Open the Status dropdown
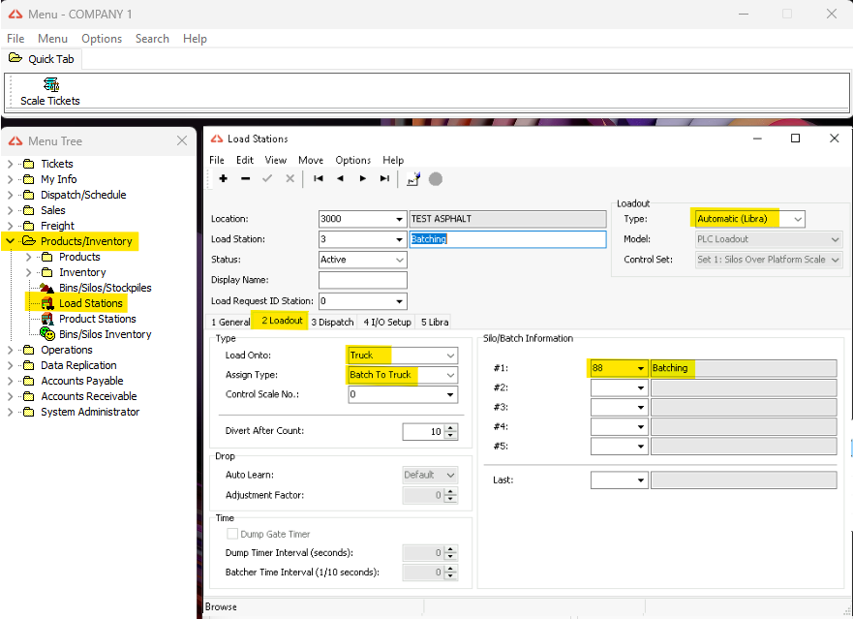853x619 pixels. pos(399,260)
